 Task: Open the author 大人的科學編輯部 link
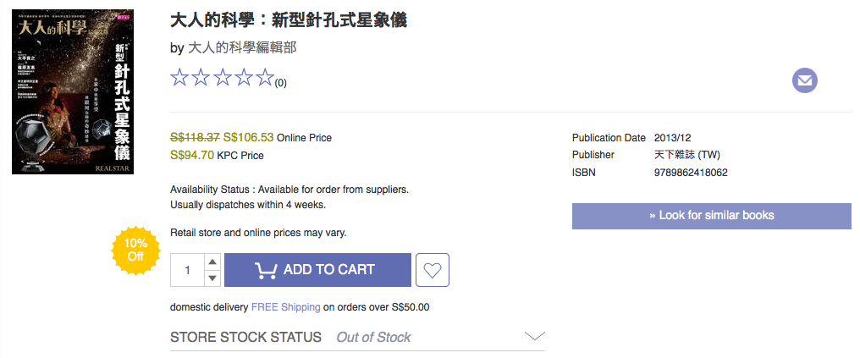241,47
